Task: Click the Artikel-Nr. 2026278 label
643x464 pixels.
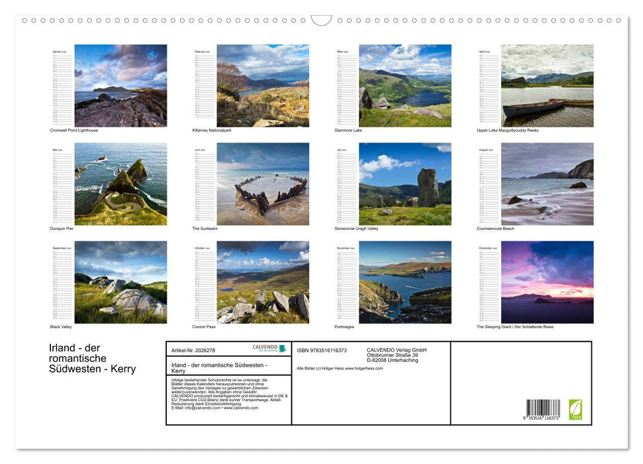Action: (x=193, y=349)
